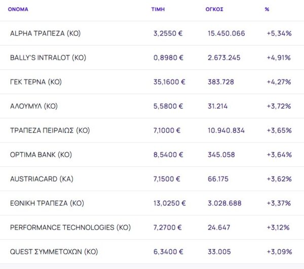Click the ΟΓΚΟΣ column header
The width and height of the screenshot is (304, 269).
click(215, 9)
